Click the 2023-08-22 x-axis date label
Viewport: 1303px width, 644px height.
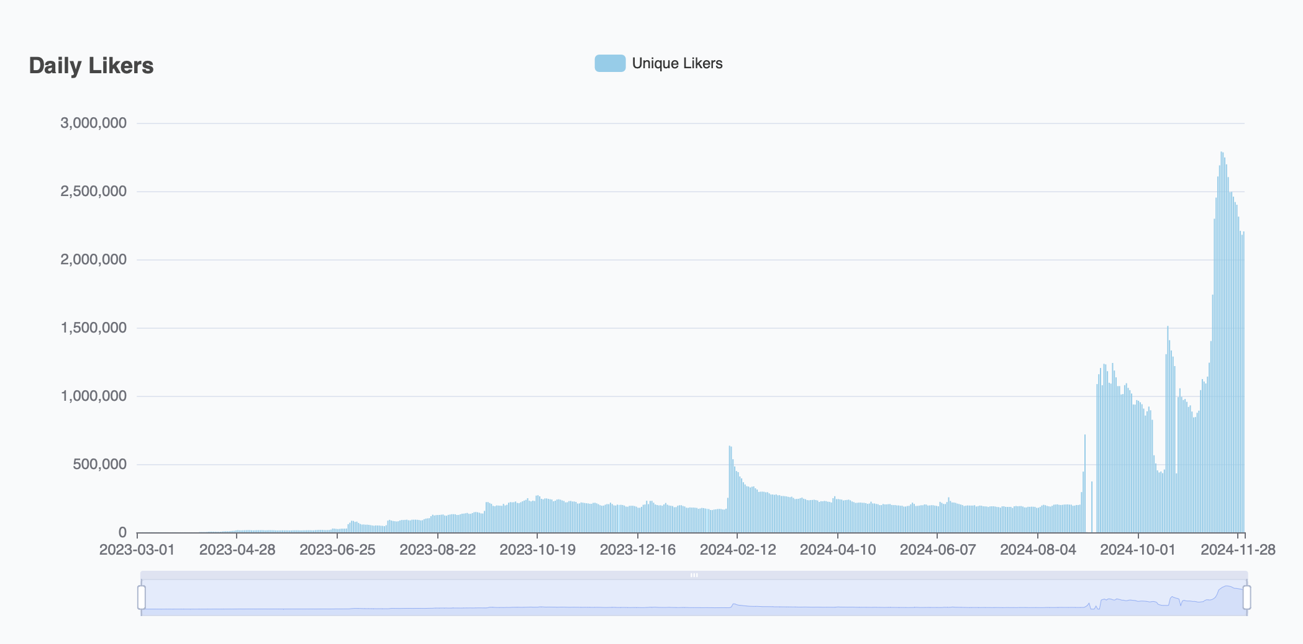coord(437,550)
